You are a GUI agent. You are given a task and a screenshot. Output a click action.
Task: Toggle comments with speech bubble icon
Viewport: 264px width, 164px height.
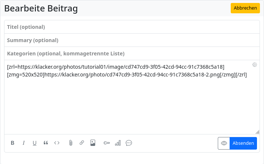point(129,143)
